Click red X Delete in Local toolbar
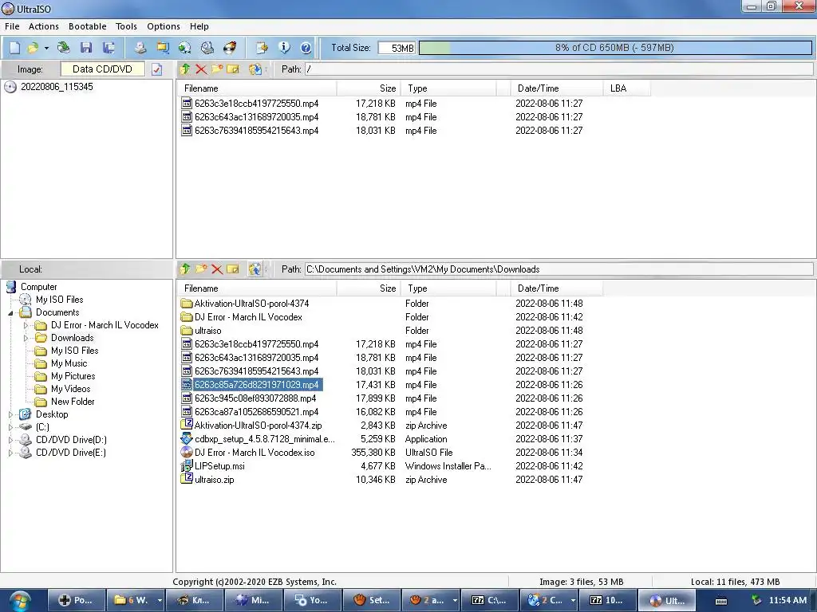Image resolution: width=817 pixels, height=612 pixels. 217,269
